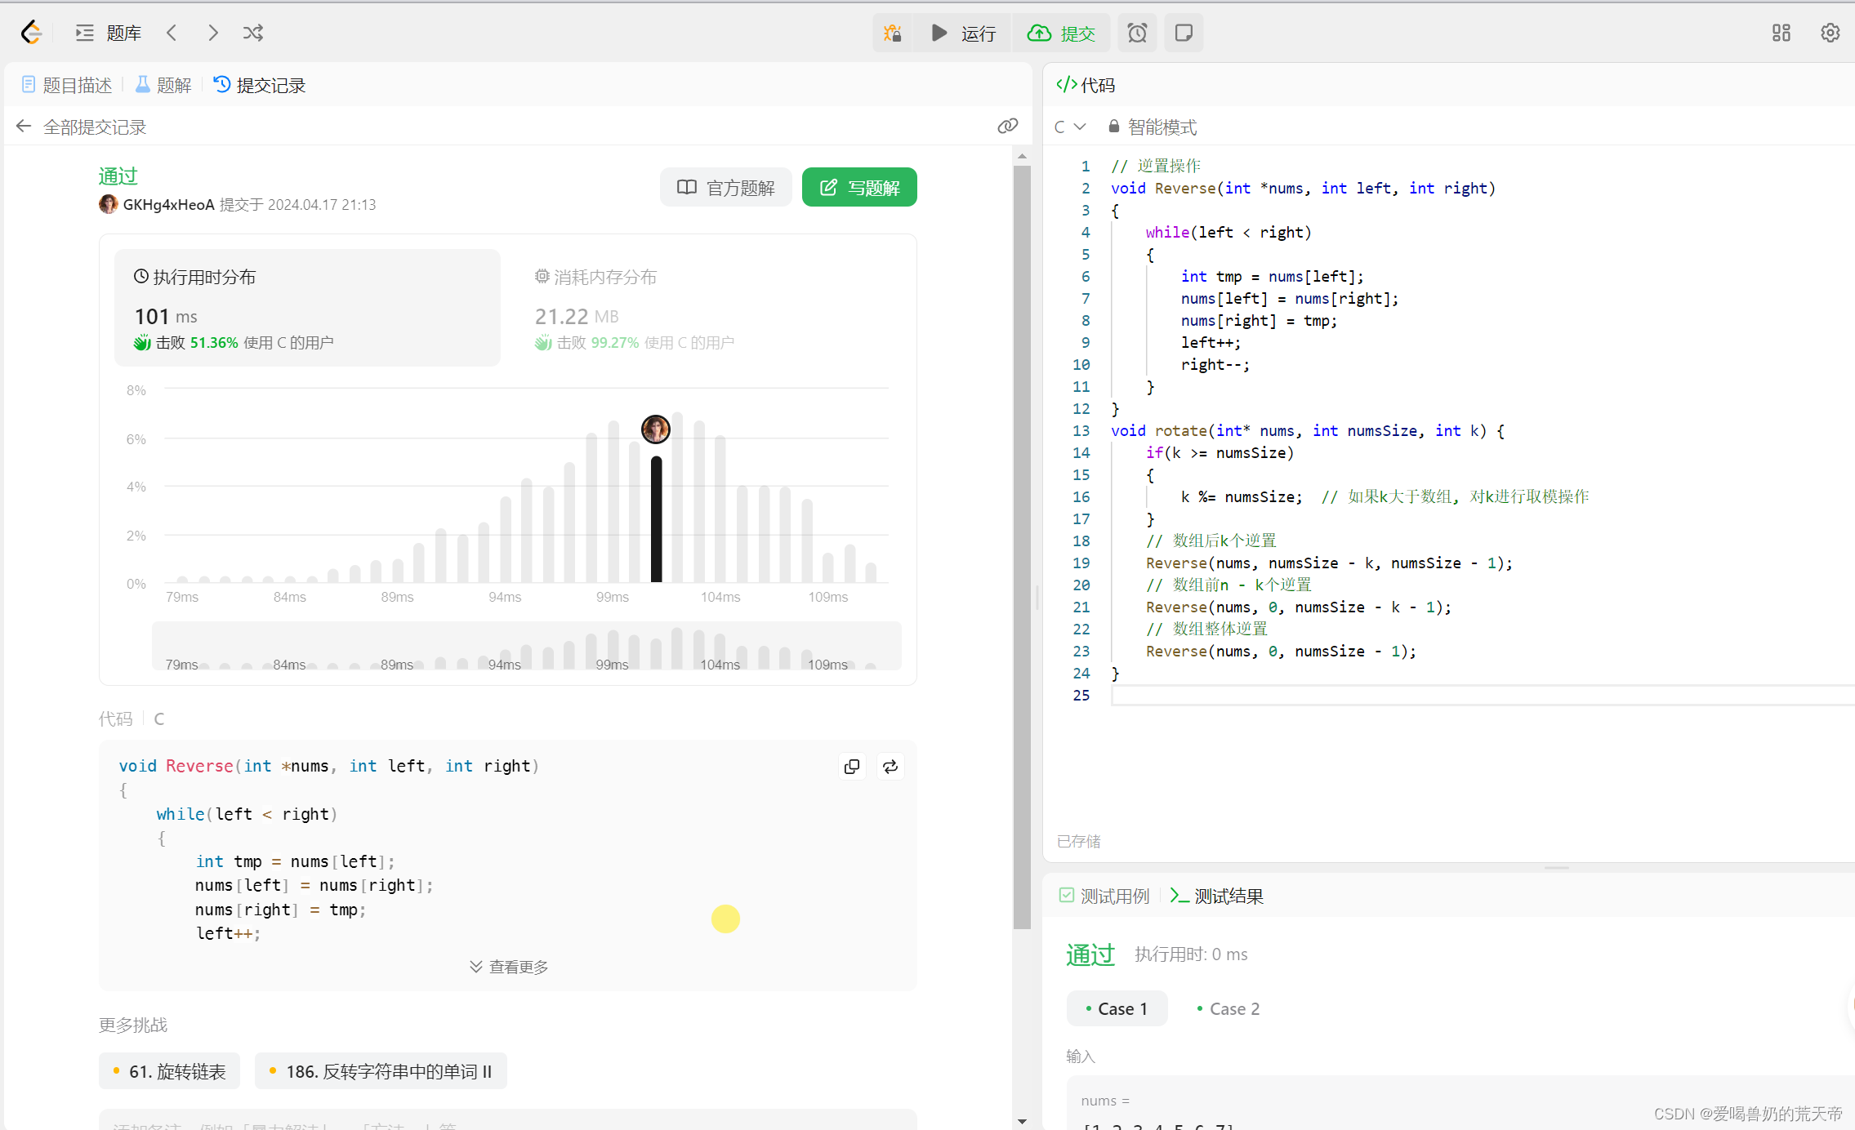Image resolution: width=1855 pixels, height=1130 pixels.
Task: Submit the solution with 提交
Action: pos(1061,33)
